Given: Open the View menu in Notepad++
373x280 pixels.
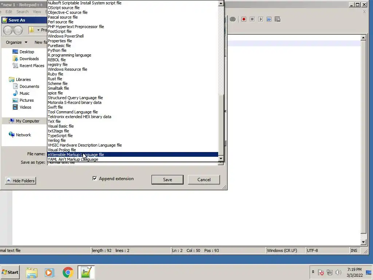Looking at the screenshot, I should click(37, 12).
